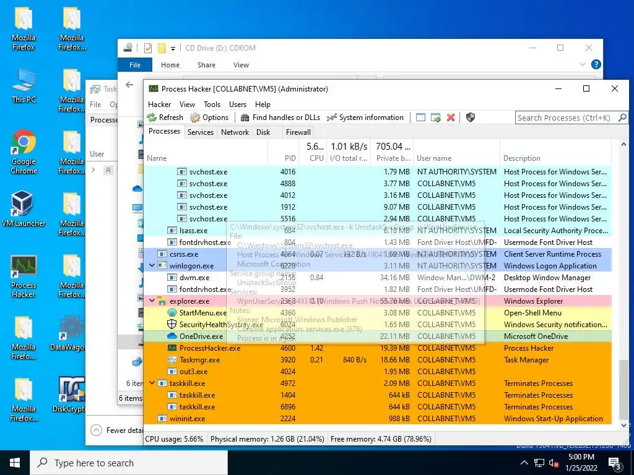The height and width of the screenshot is (475, 634).
Task: Click the Refresh toolbar icon in Process Hacker
Action: pos(152,118)
